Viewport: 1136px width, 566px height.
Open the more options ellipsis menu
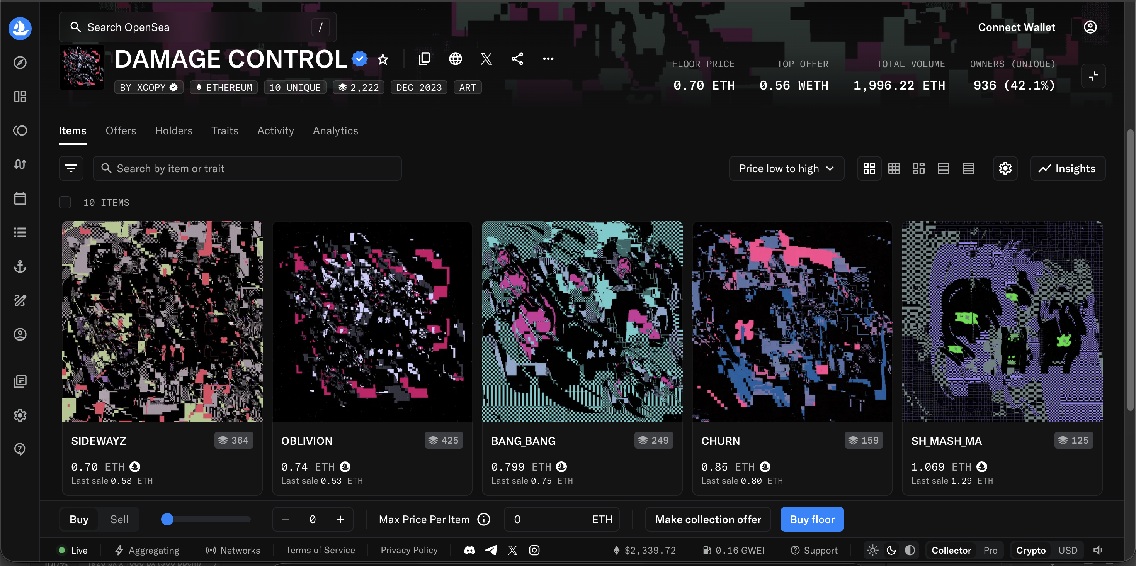[x=548, y=59]
